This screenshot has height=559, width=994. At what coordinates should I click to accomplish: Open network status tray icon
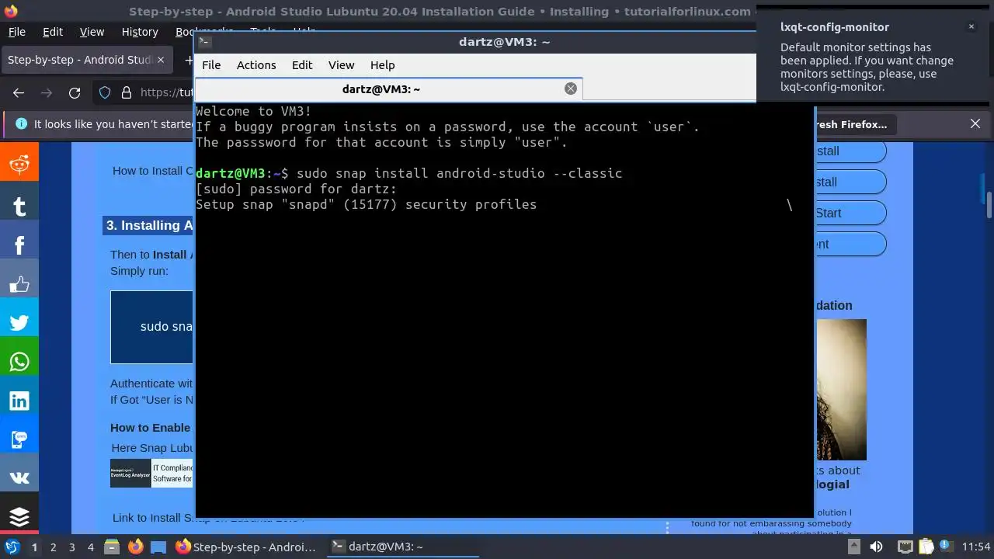(905, 547)
